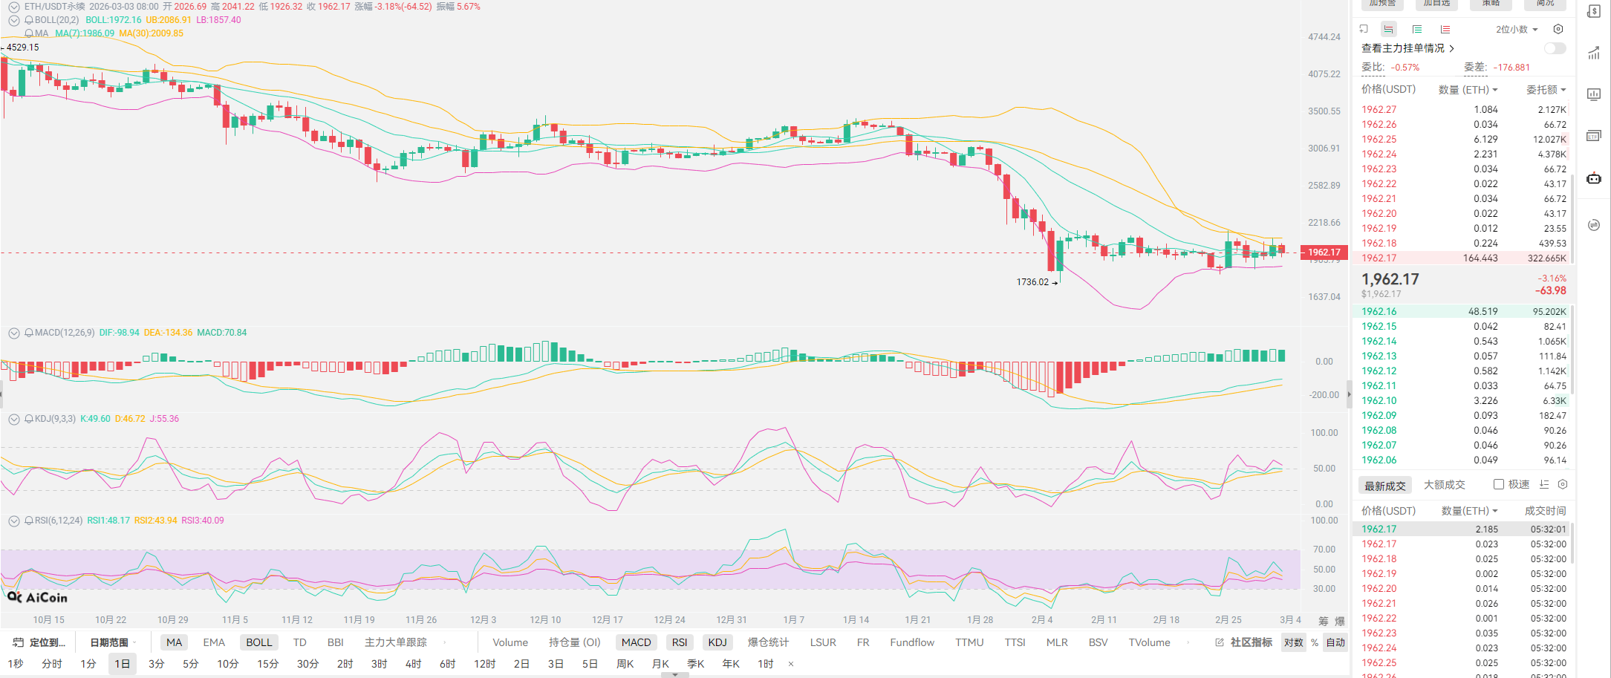Show only sell orders (red list icon)
The width and height of the screenshot is (1611, 678).
[x=1445, y=29]
